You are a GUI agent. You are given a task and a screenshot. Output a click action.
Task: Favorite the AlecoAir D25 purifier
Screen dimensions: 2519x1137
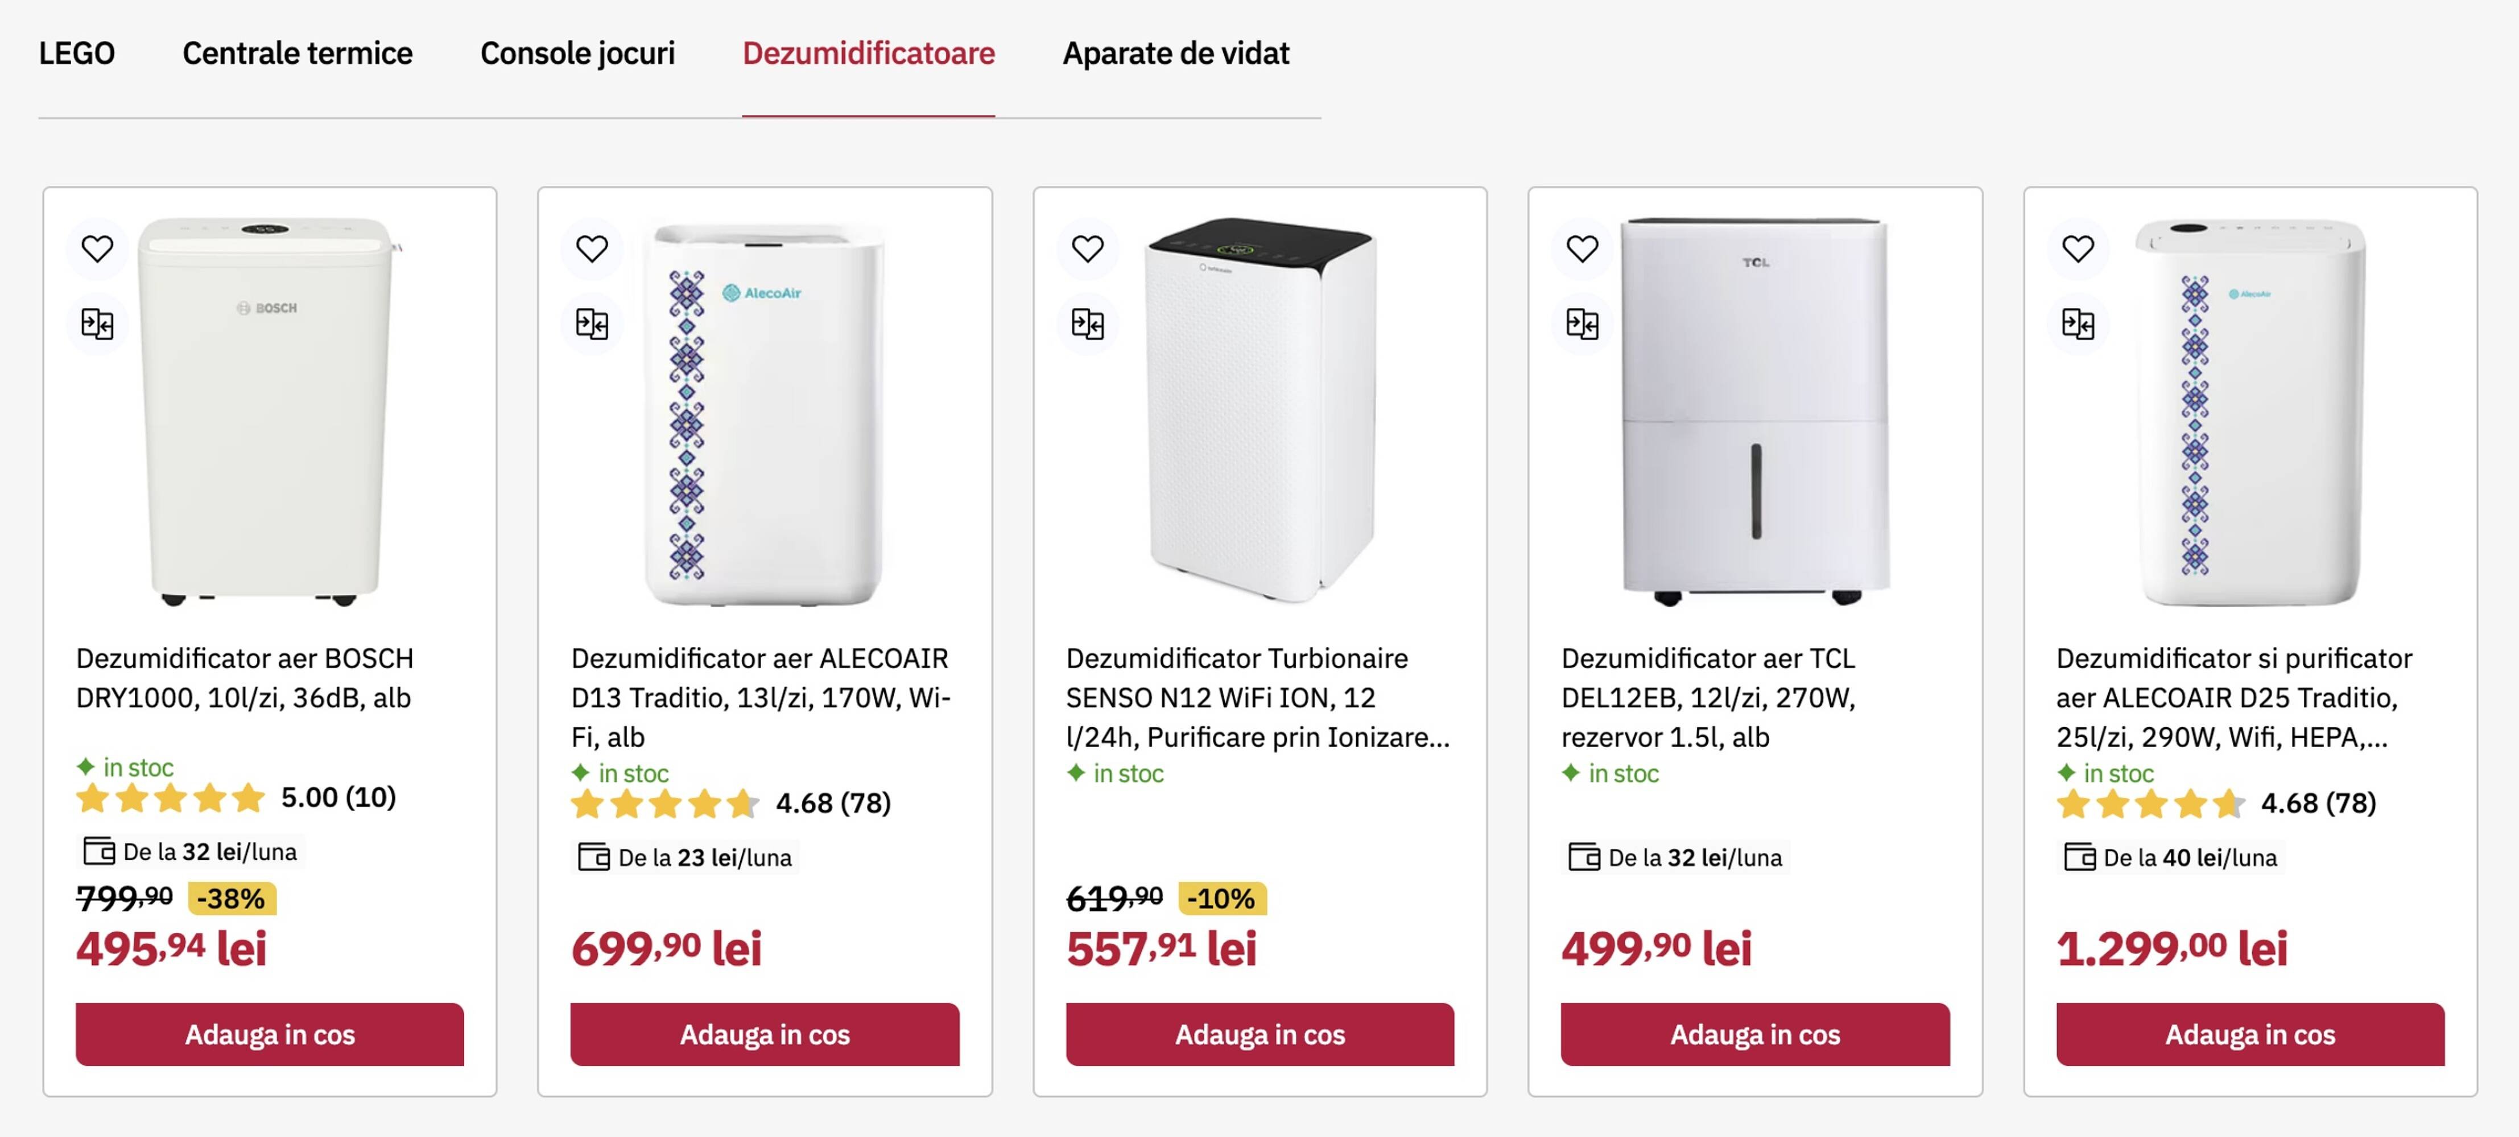2080,249
